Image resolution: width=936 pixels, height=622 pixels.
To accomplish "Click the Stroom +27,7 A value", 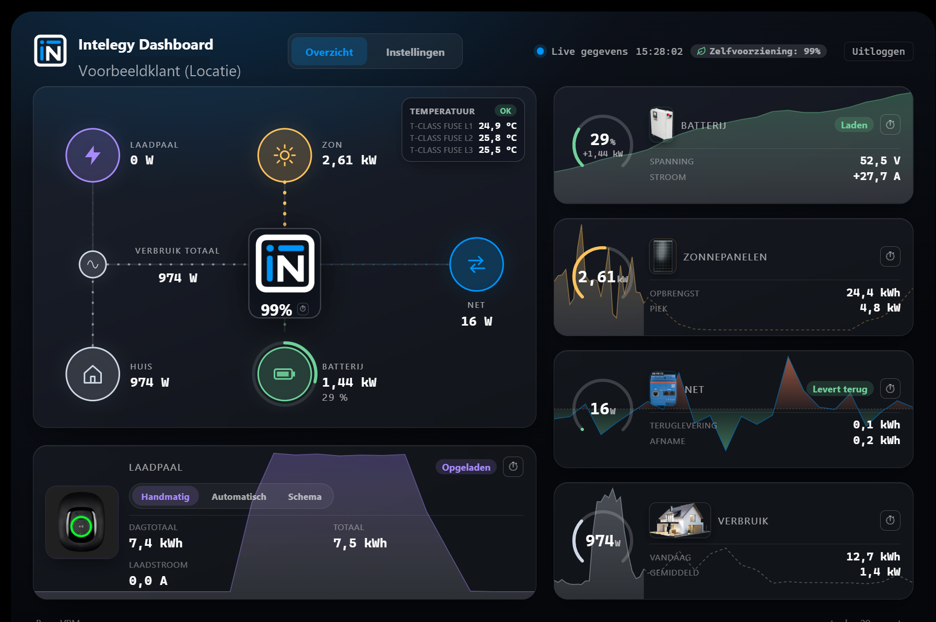I will [x=876, y=176].
